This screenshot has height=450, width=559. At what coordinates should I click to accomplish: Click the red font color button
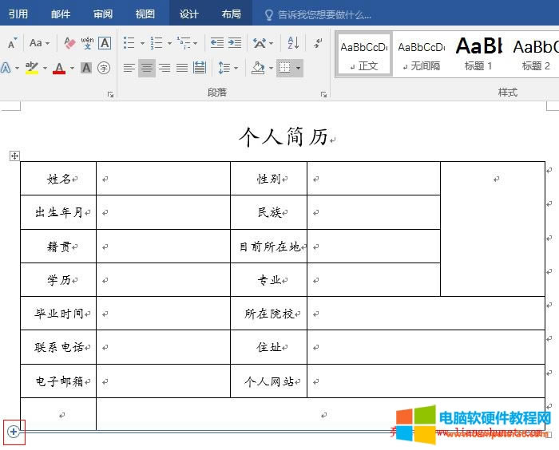pyautogui.click(x=58, y=69)
